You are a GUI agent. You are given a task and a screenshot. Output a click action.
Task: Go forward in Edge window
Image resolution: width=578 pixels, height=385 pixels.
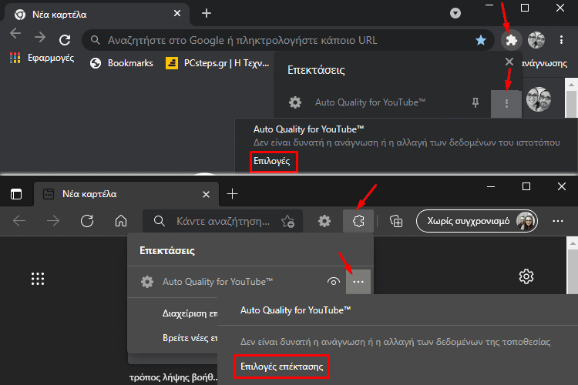click(x=53, y=221)
